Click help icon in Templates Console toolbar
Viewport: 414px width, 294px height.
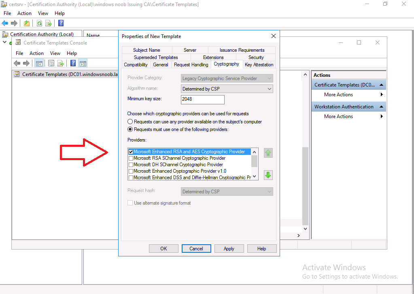73,63
